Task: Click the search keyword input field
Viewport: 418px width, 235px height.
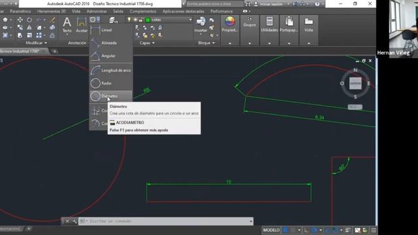Action: coord(214,4)
